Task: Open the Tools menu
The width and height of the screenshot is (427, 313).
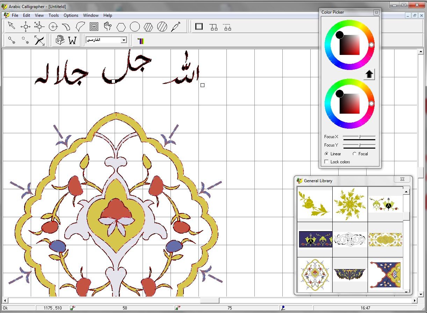Action: (x=53, y=15)
